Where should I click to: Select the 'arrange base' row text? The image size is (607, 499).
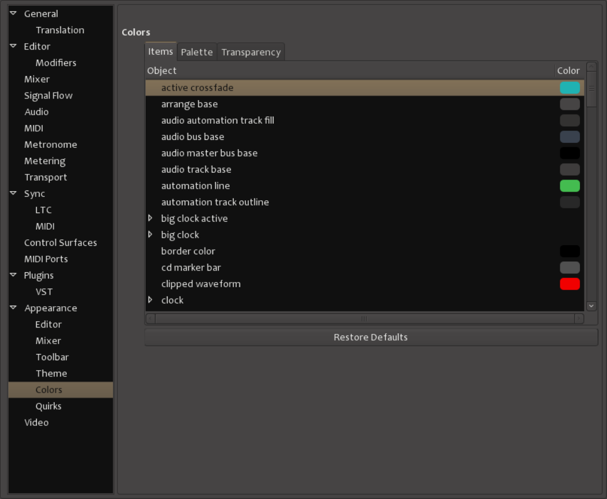(x=189, y=104)
